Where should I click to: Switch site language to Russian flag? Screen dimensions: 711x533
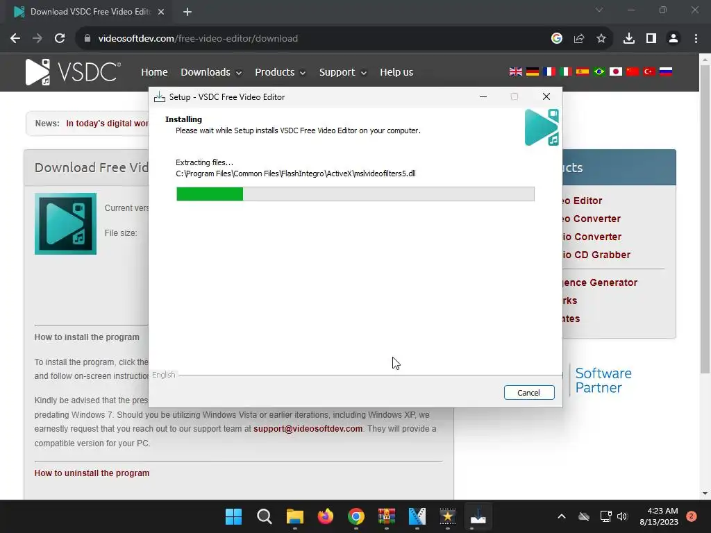666,71
